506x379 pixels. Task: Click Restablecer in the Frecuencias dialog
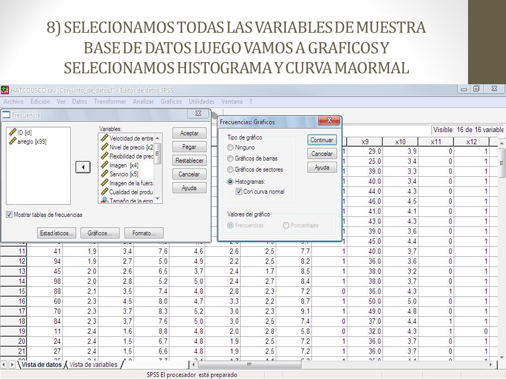(189, 161)
